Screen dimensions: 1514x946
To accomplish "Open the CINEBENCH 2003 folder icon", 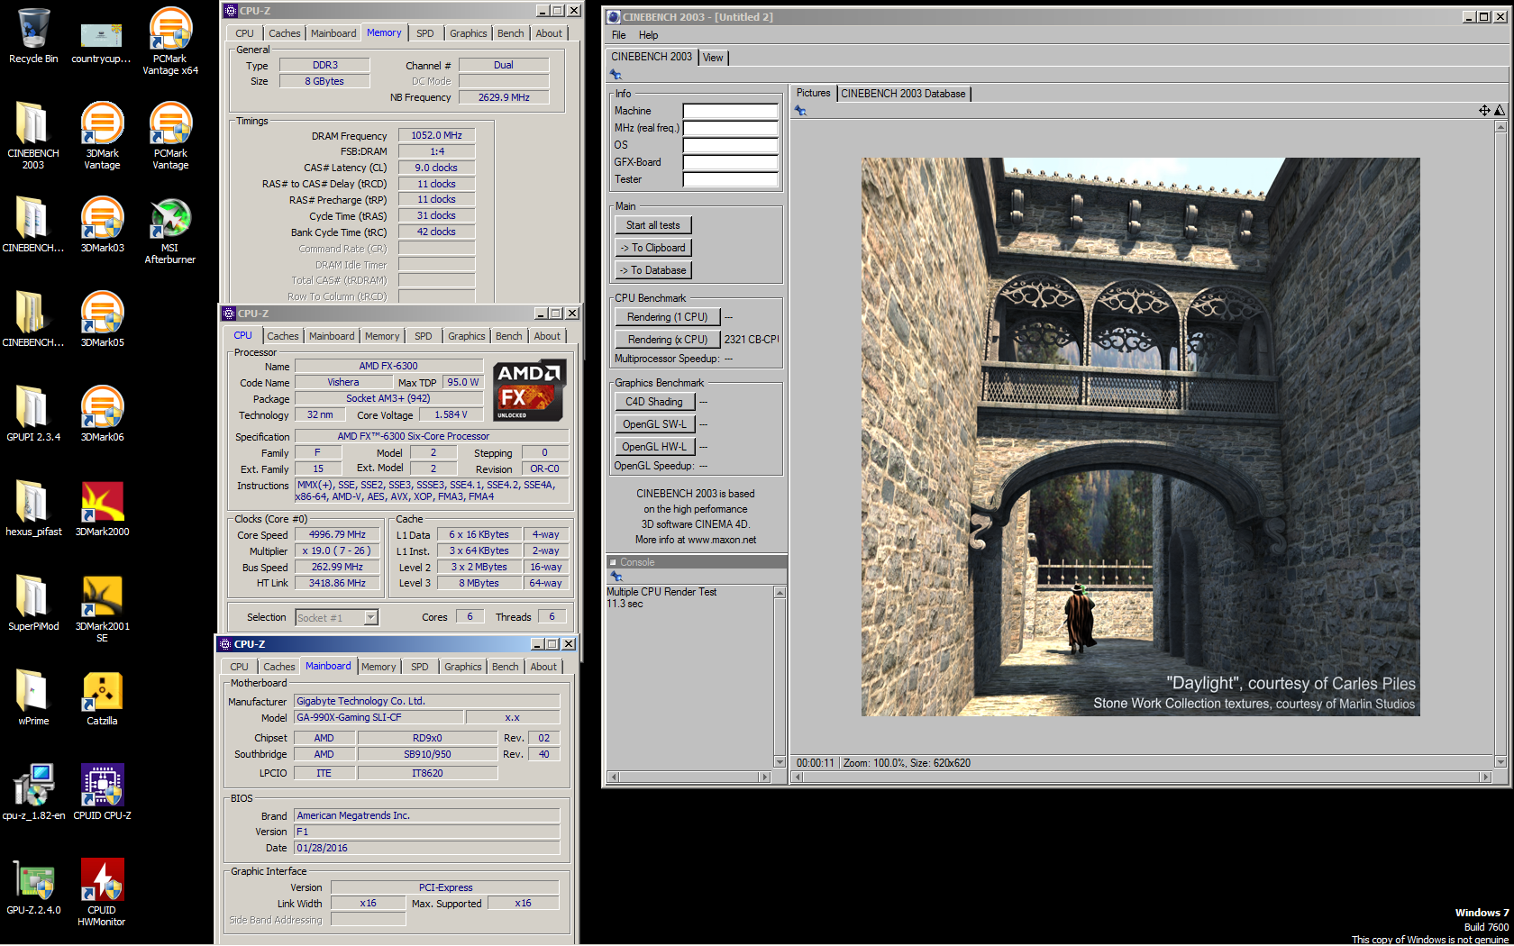I will [33, 135].
